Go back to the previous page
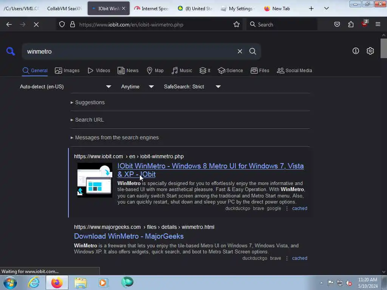The height and width of the screenshot is (290, 387). click(9, 25)
